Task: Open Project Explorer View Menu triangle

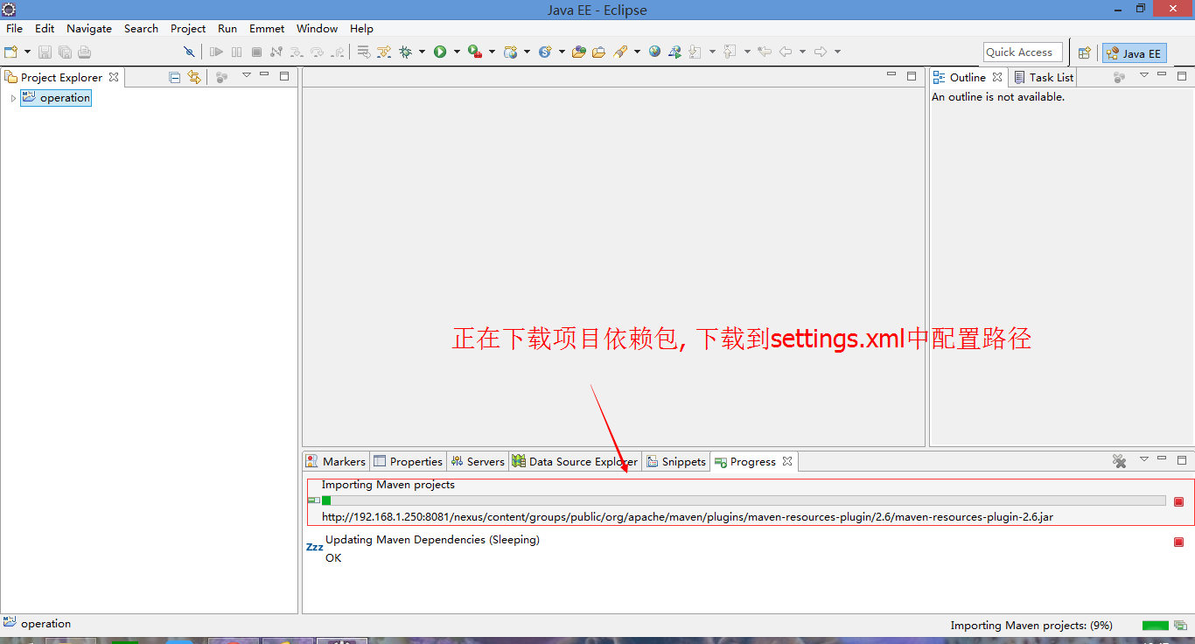Action: tap(246, 75)
